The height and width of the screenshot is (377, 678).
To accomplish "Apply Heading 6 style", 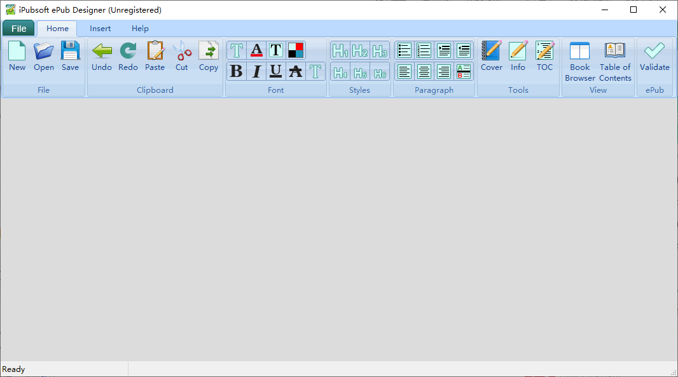I will [x=380, y=72].
